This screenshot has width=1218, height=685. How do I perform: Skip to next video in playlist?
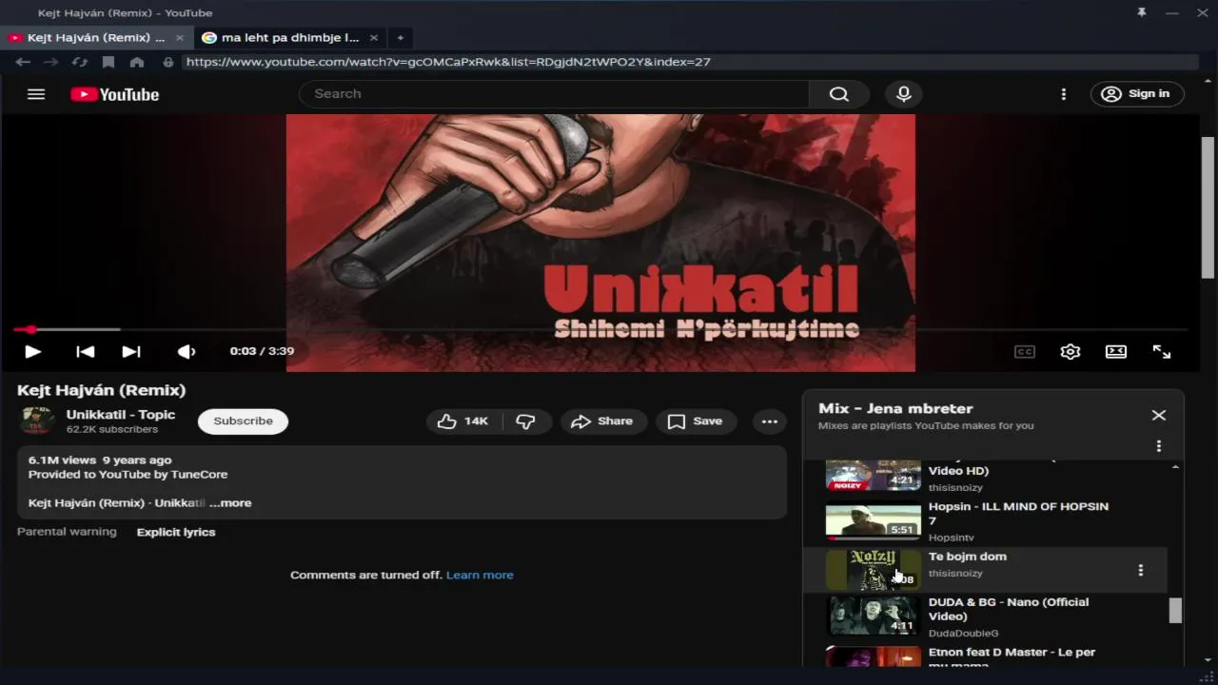tap(131, 351)
